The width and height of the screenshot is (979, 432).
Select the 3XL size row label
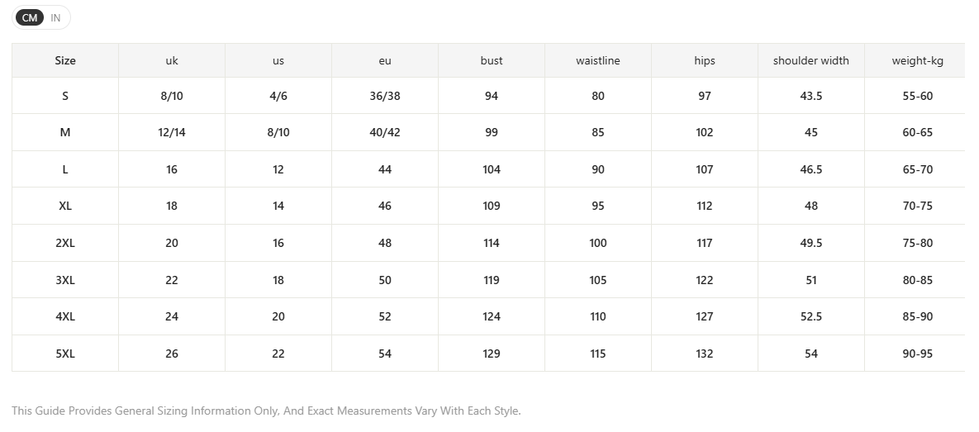coord(65,280)
